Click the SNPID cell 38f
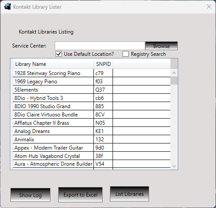The width and height of the screenshot is (216, 208). tap(103, 156)
